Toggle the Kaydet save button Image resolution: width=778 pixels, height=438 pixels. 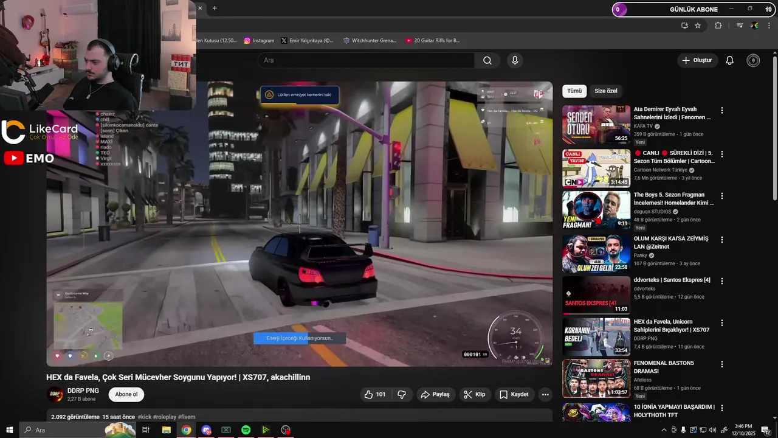[514, 394]
